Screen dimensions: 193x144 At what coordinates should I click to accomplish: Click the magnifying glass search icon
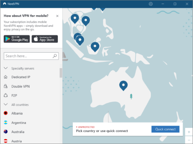(55, 56)
